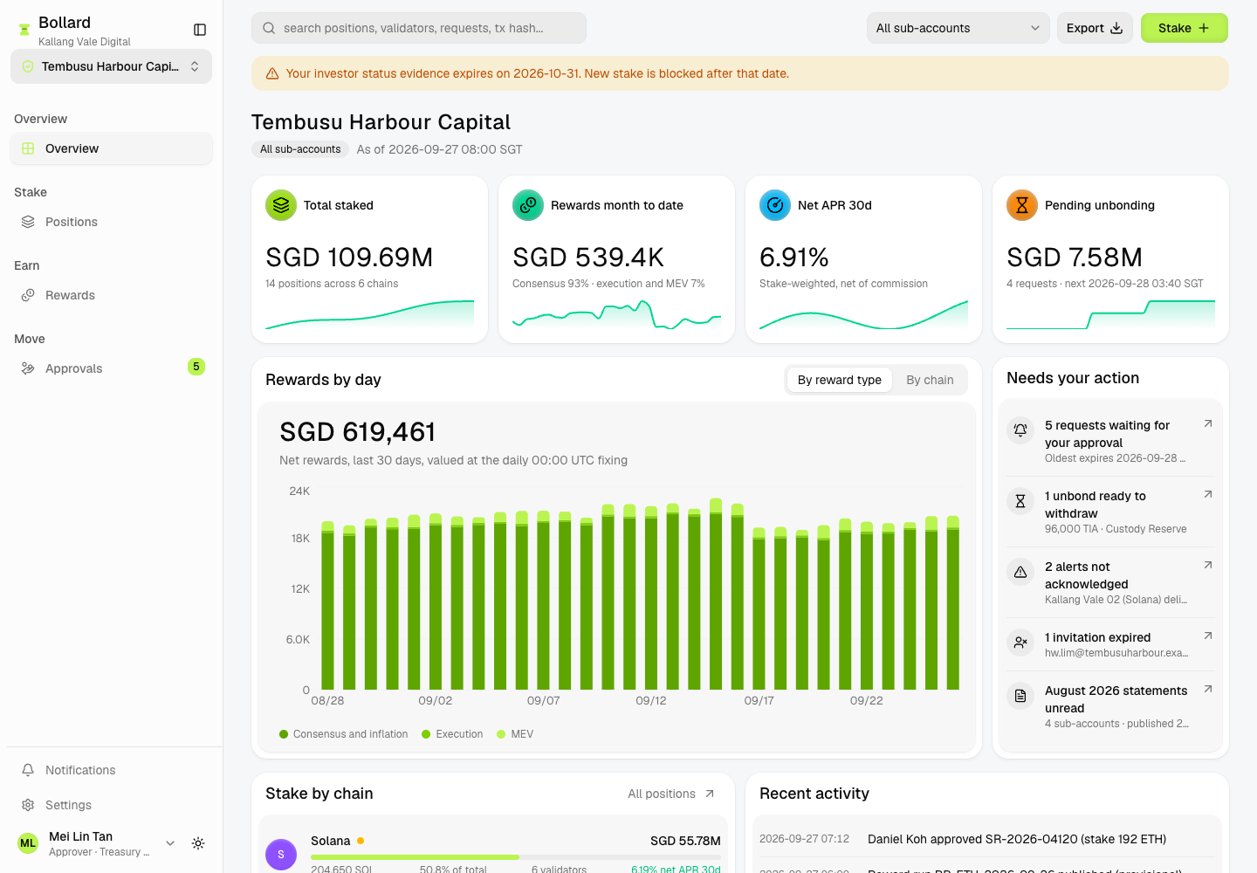Click the warning icon in expiry banner
The height and width of the screenshot is (873, 1257).
tap(272, 74)
